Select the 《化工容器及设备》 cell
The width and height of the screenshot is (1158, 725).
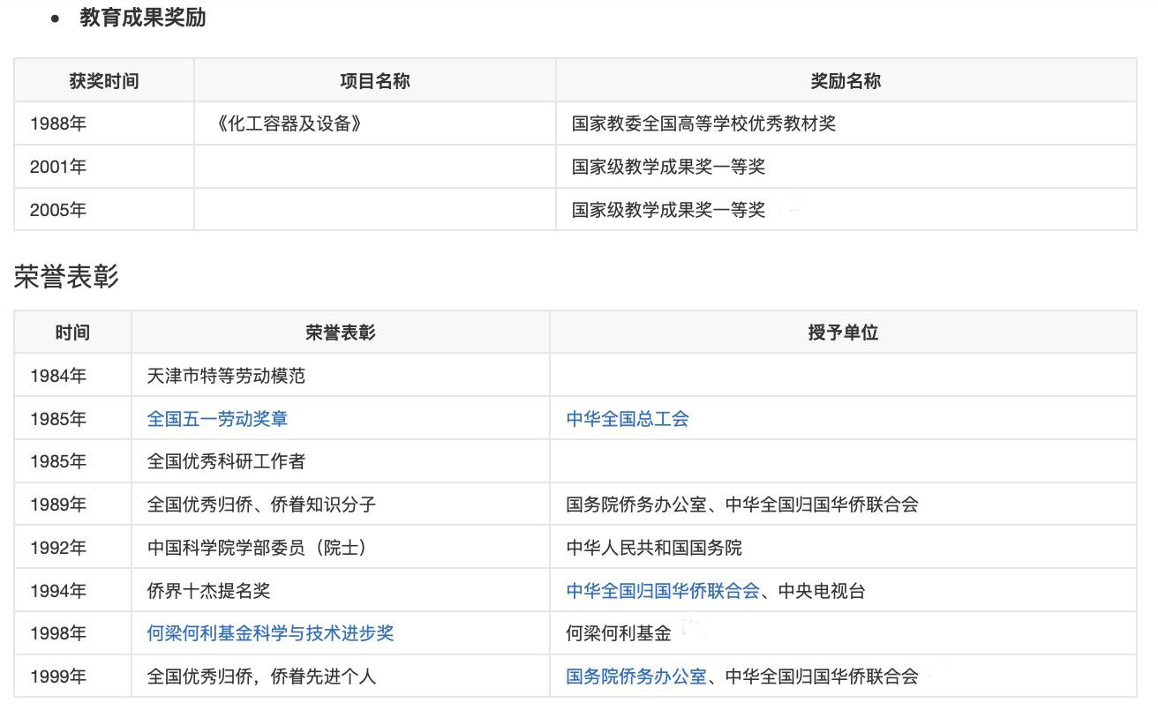pyautogui.click(x=375, y=123)
